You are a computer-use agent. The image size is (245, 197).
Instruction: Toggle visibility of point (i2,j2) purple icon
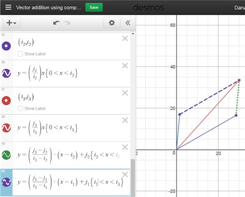pyautogui.click(x=6, y=46)
